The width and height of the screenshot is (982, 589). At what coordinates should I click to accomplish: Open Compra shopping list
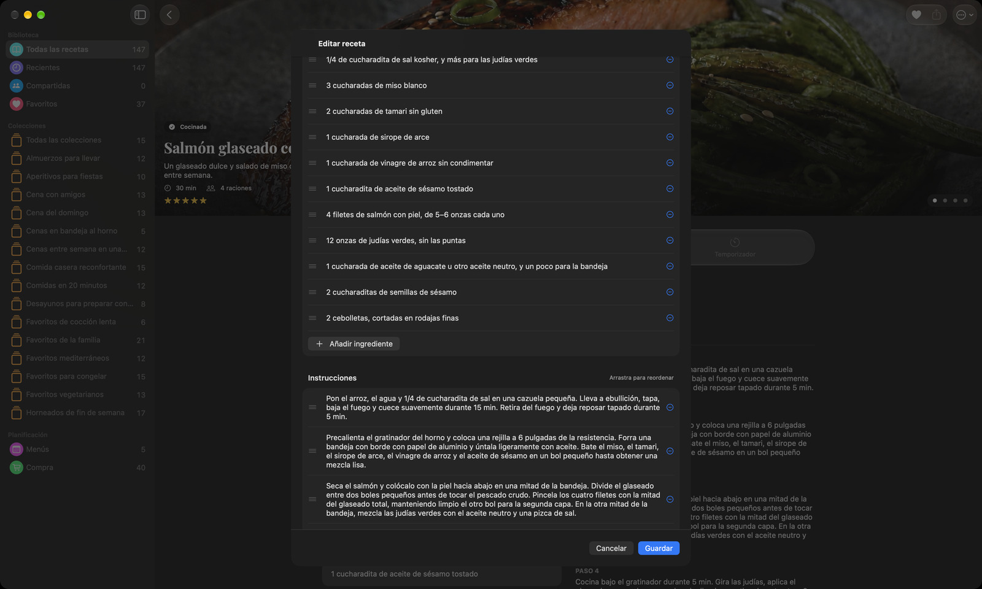tap(77, 468)
